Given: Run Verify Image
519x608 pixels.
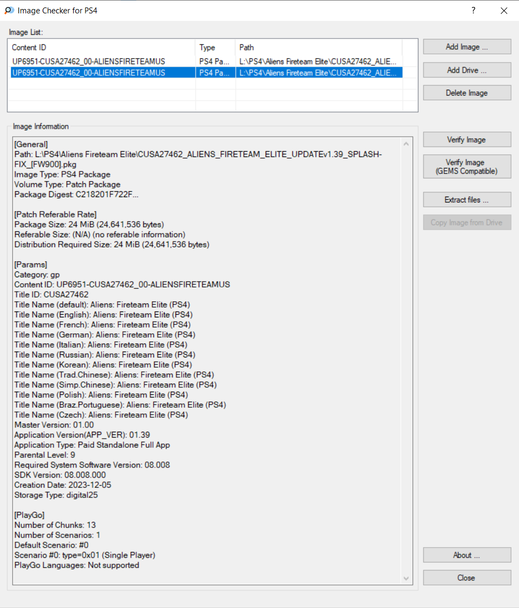Looking at the screenshot, I should tap(467, 139).
